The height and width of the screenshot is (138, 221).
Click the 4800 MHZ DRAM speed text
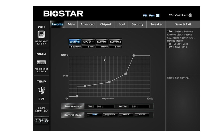coord(41,69)
